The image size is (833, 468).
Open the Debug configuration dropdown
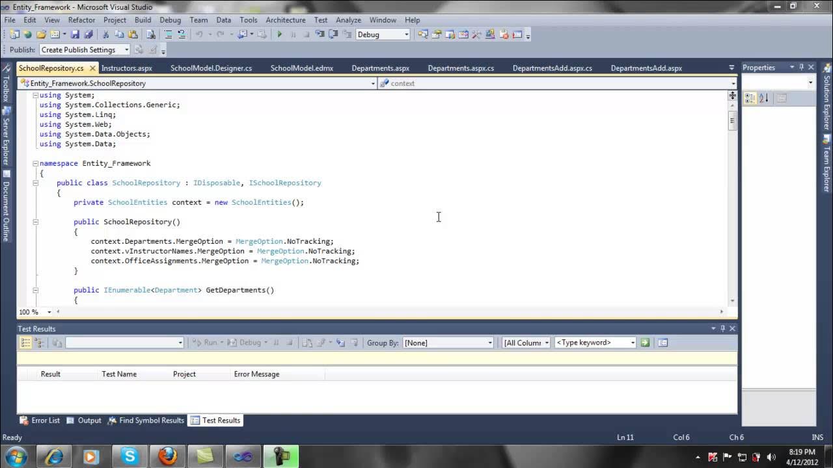coord(407,34)
